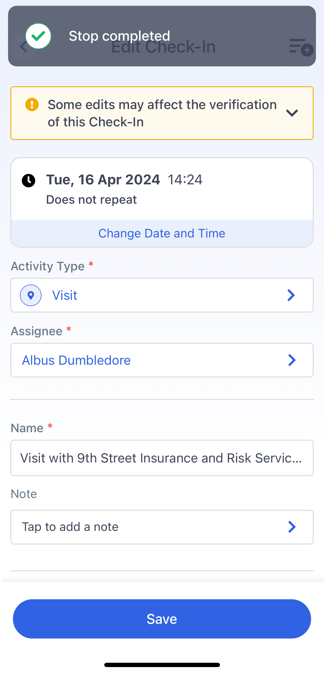Tap the warning text about verification edits
This screenshot has height=674, width=324.
(x=162, y=113)
